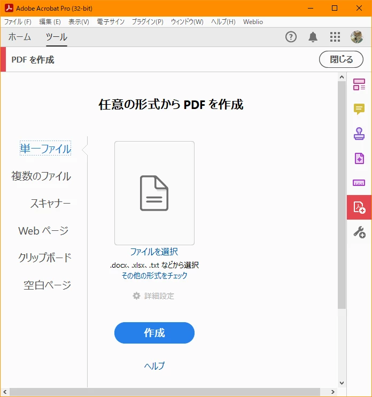The height and width of the screenshot is (397, 372).
Task: Select 複数のファイル option
Action: click(x=41, y=176)
